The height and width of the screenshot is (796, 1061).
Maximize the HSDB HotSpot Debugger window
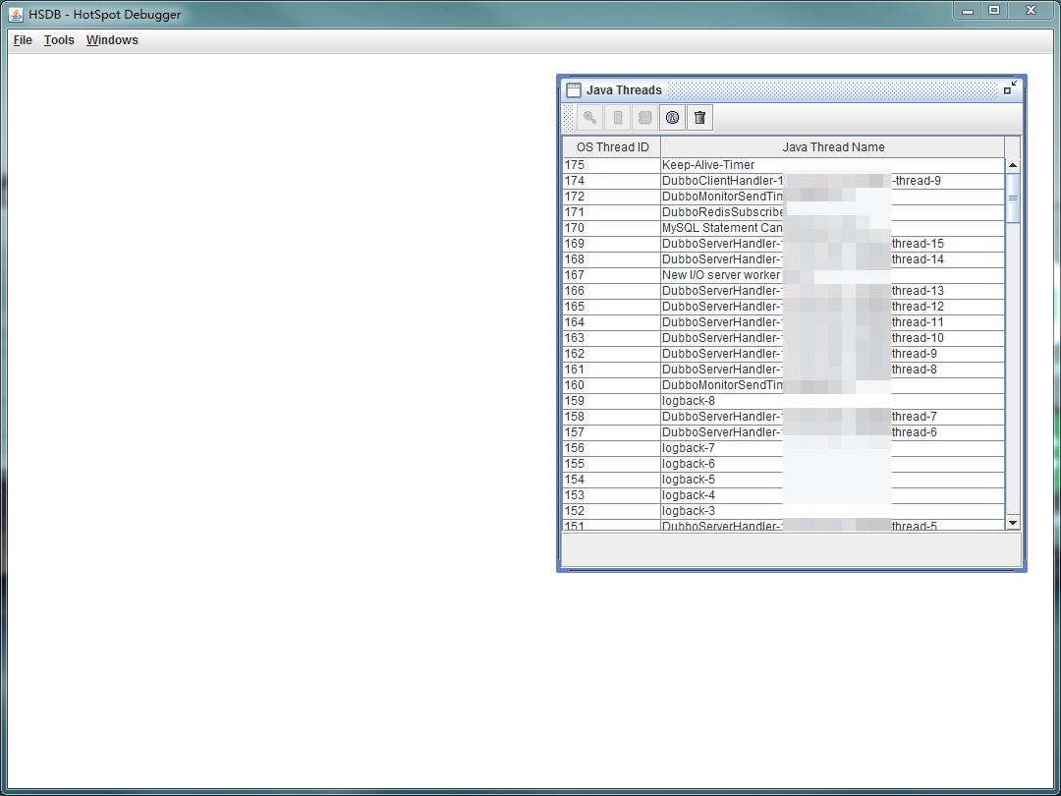coord(994,10)
